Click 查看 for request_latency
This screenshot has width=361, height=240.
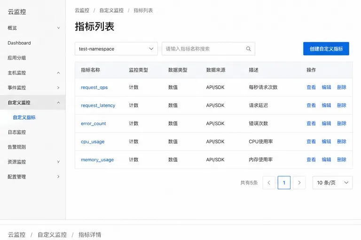(311, 105)
